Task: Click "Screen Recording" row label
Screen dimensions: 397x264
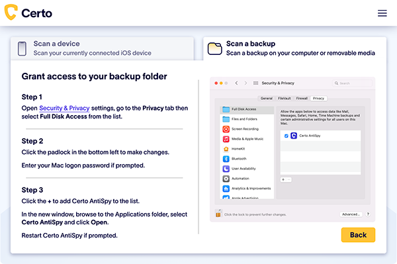Action: pos(245,129)
